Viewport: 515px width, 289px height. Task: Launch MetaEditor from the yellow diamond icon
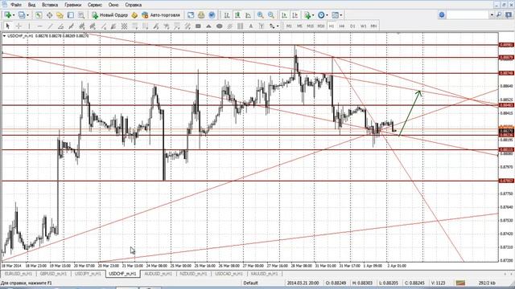[x=134, y=15]
